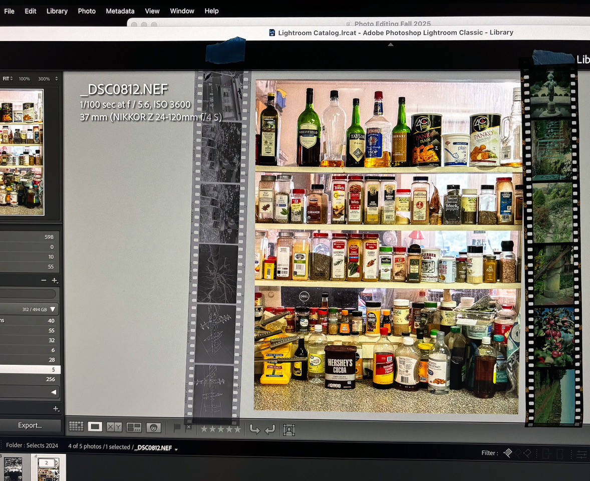
Task: Select folder row with 40 photos
Action: (30, 321)
